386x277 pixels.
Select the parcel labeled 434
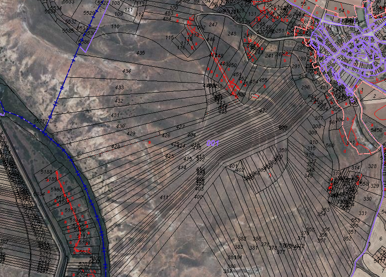[x=126, y=71]
